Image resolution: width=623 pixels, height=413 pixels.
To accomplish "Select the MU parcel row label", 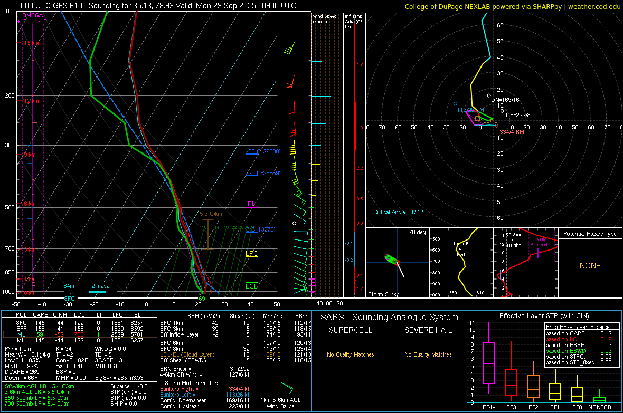I will (x=21, y=340).
